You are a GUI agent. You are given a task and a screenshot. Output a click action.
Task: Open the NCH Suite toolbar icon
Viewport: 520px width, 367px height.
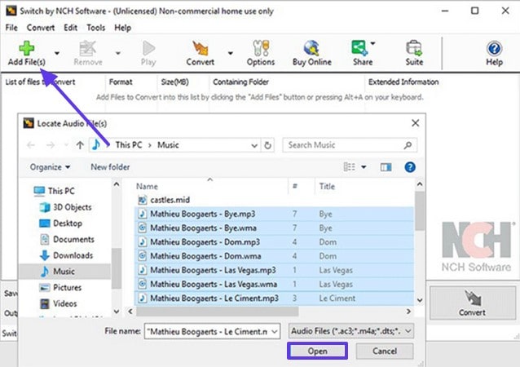pos(414,48)
